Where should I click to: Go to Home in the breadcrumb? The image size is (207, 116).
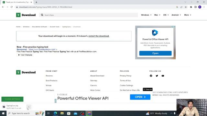tap(18, 27)
